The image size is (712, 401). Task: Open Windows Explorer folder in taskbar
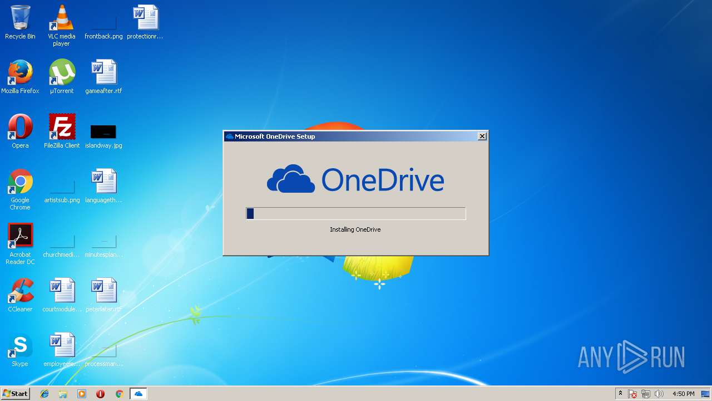point(63,394)
